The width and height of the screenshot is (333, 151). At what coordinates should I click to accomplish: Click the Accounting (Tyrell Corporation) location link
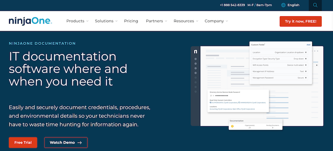tap(221, 109)
